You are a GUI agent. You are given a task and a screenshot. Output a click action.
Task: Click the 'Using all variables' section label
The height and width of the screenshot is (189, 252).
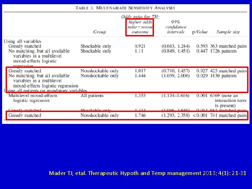click(22, 41)
